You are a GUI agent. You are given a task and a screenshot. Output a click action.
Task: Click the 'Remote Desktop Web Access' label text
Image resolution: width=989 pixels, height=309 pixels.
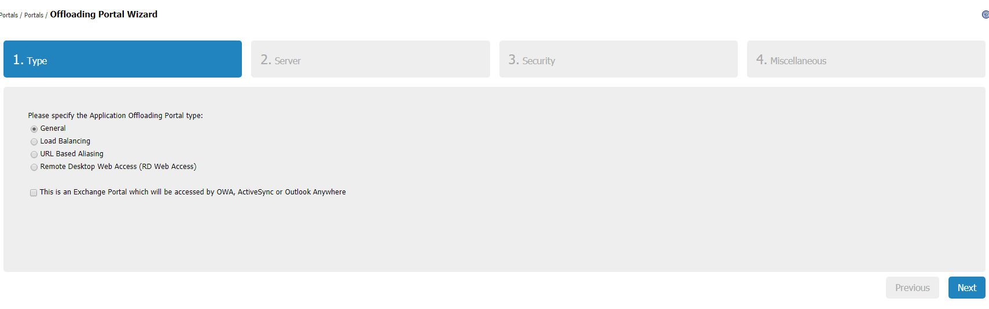(118, 167)
